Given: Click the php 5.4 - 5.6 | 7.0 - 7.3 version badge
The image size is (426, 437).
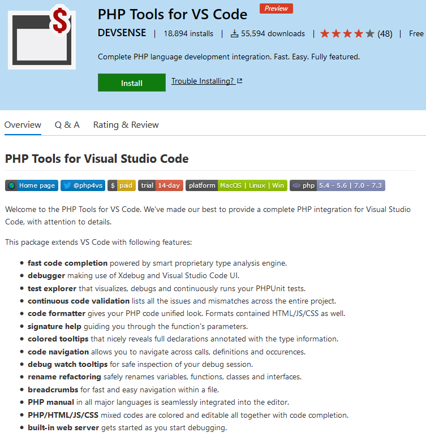Looking at the screenshot, I should [x=337, y=185].
